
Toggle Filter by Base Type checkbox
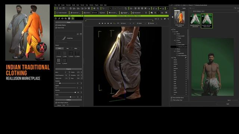172,100
